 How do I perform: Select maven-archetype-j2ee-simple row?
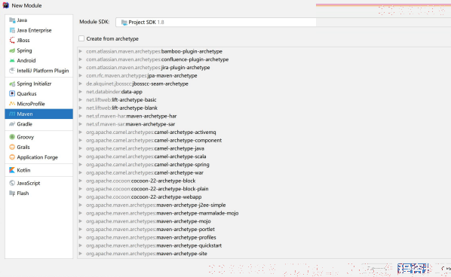tap(264, 205)
